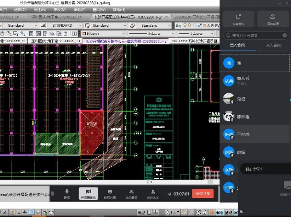
Task: Click the red end sharing button
Action: tap(202, 194)
